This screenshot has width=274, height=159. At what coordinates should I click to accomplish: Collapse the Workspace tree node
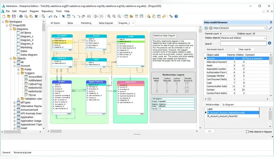3,22
